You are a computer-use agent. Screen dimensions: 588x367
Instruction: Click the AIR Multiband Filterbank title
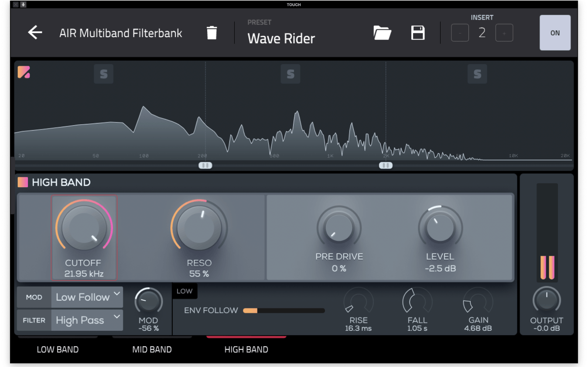[121, 33]
